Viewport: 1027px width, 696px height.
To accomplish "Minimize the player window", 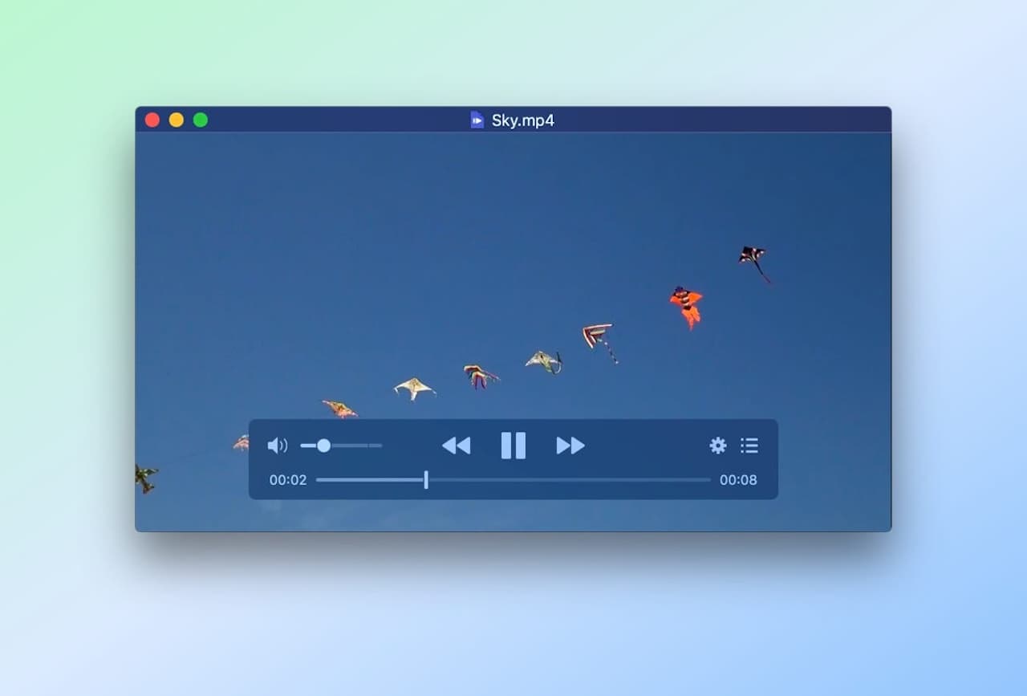I will [x=177, y=120].
